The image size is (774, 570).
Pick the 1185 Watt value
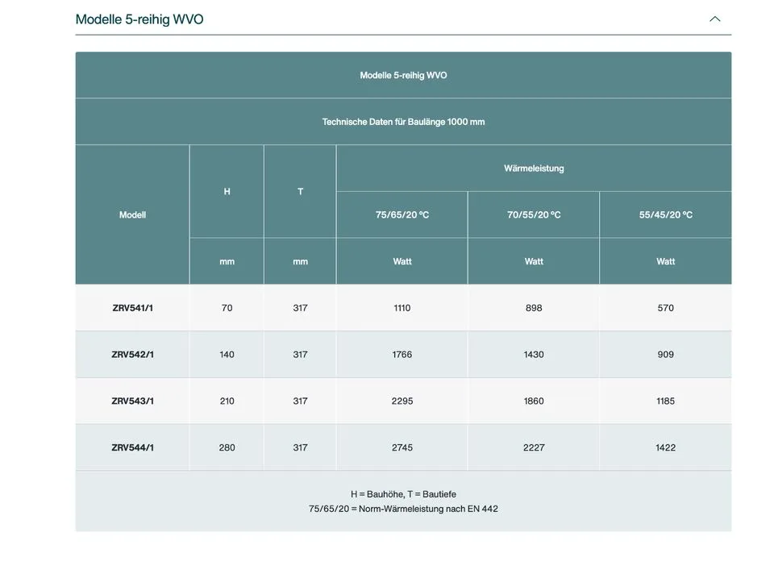point(665,401)
